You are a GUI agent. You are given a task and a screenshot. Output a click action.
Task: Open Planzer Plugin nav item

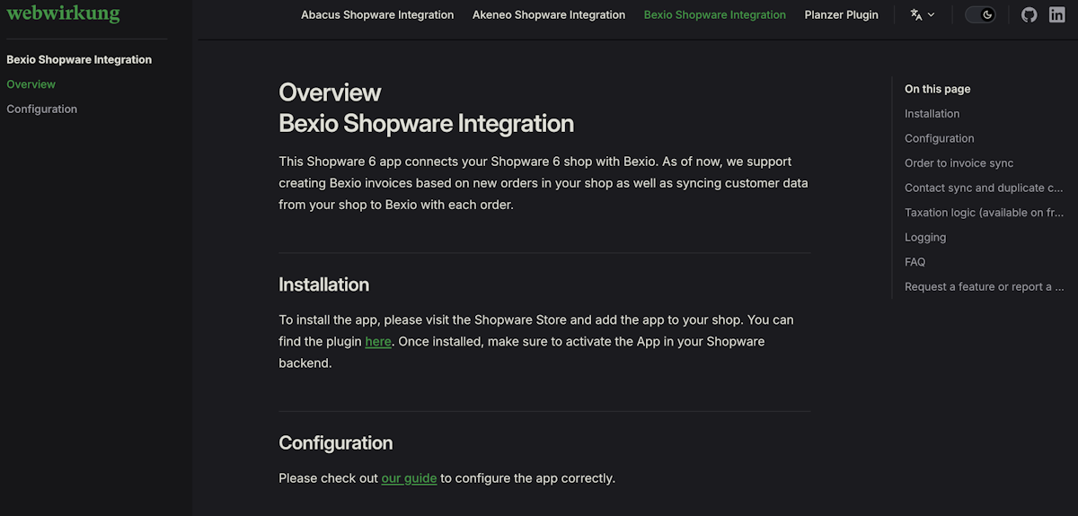pyautogui.click(x=842, y=14)
